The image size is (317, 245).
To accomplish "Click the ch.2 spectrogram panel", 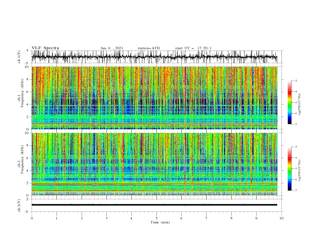I will click(x=154, y=164).
